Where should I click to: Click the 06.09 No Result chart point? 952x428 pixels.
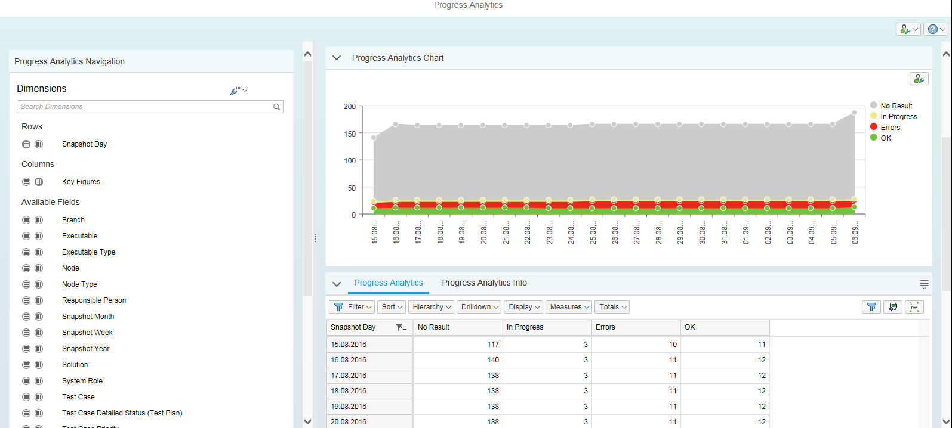pos(854,113)
